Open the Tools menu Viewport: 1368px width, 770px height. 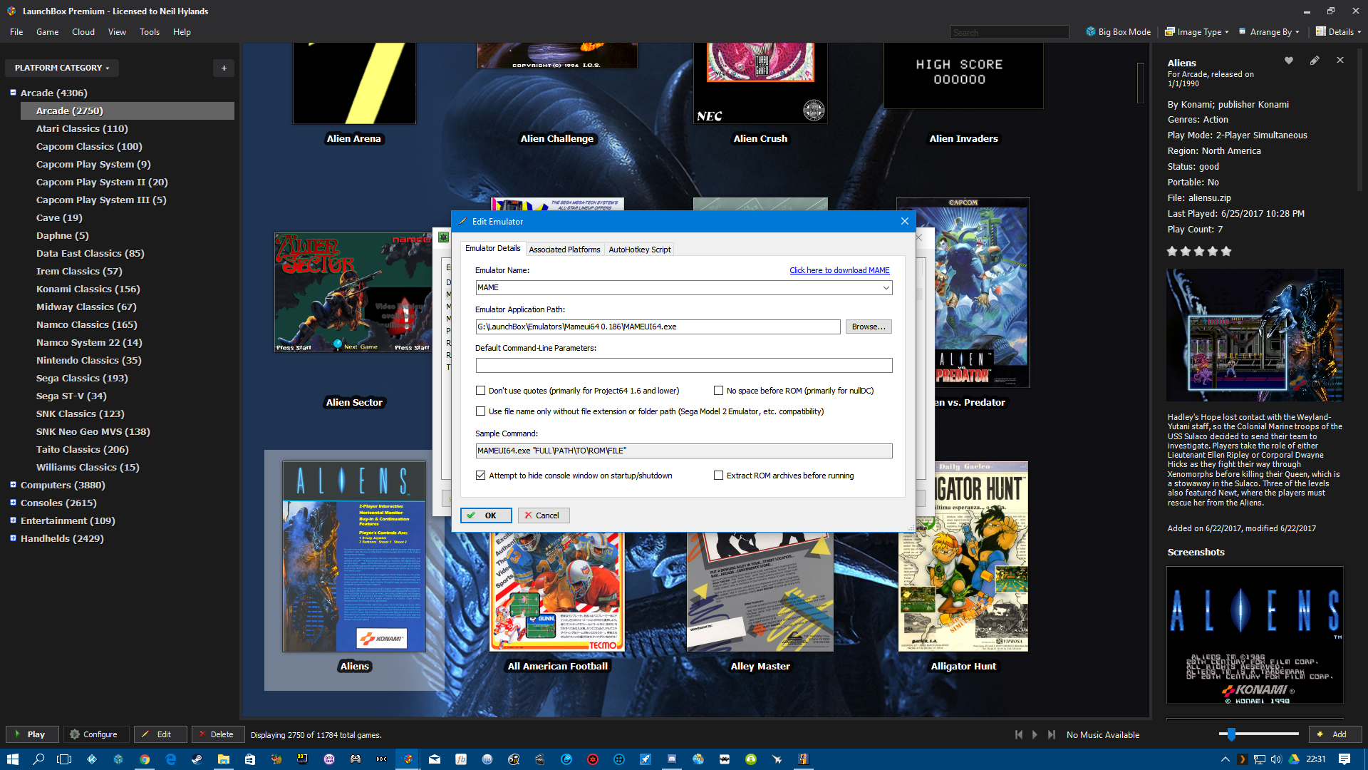[x=150, y=31]
